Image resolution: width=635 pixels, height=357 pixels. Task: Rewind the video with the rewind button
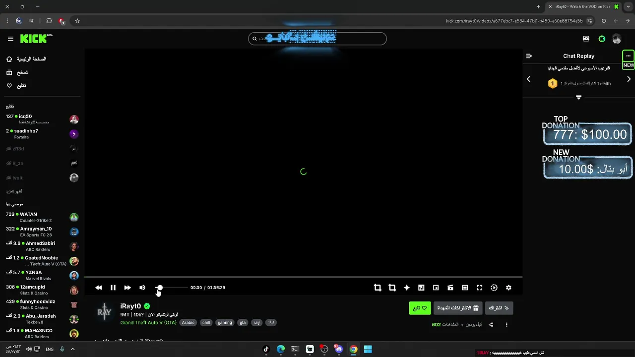click(98, 288)
